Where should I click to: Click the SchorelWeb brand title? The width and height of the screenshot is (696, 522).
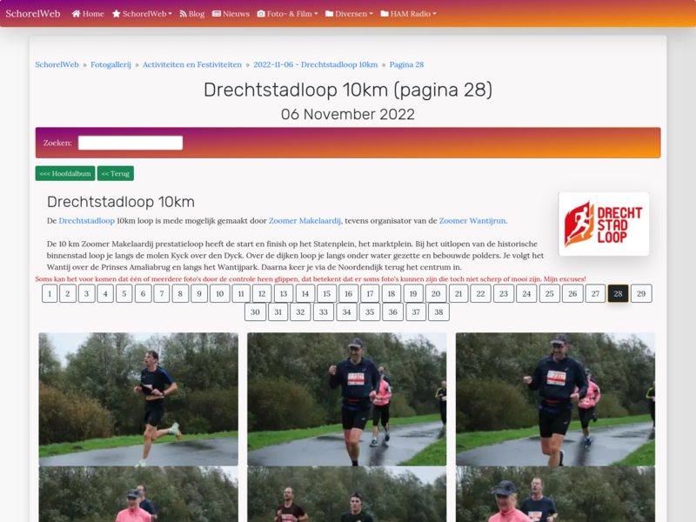[x=33, y=14]
